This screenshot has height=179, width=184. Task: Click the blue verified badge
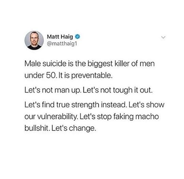[x=78, y=36]
